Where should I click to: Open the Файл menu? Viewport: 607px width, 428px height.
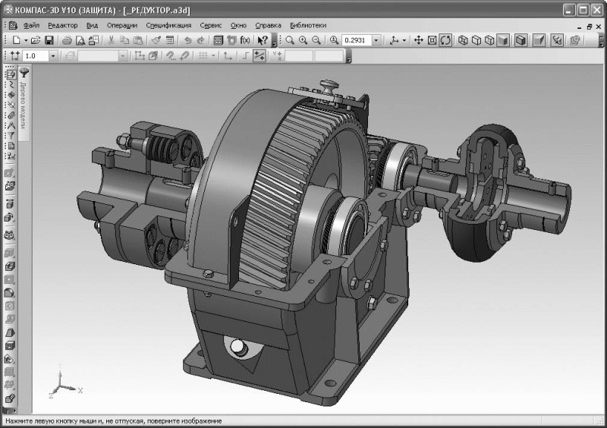(31, 25)
